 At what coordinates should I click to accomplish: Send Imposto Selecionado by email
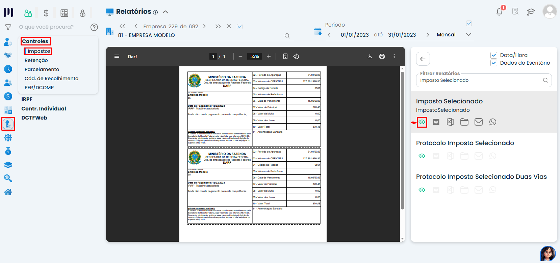coord(479,122)
